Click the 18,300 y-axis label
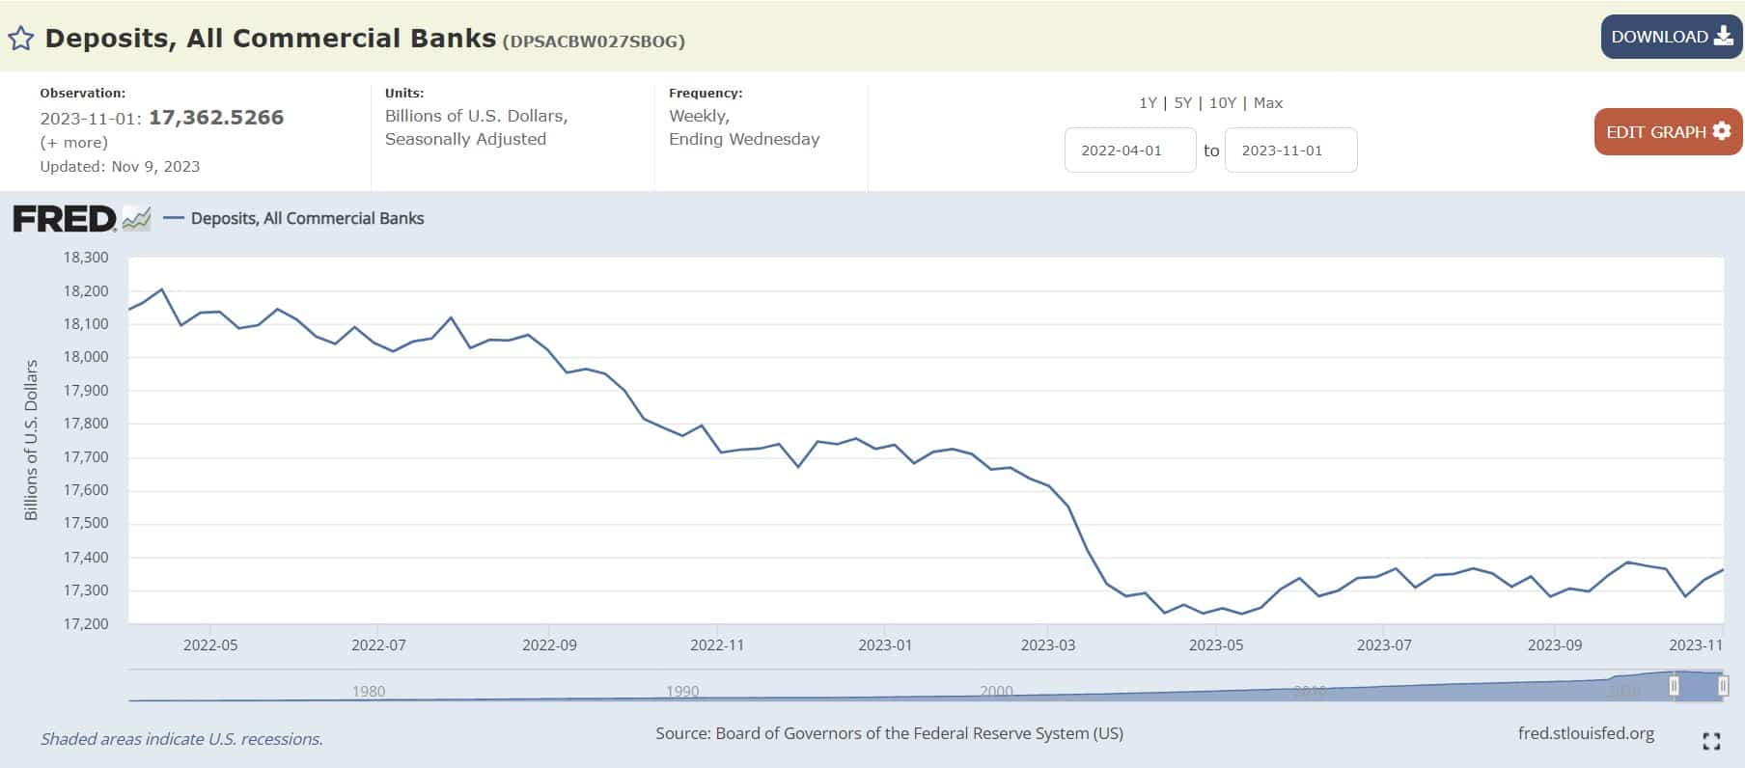The width and height of the screenshot is (1745, 768). 86,258
